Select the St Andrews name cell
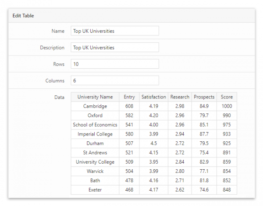This screenshot has width=263, height=206. coord(95,153)
